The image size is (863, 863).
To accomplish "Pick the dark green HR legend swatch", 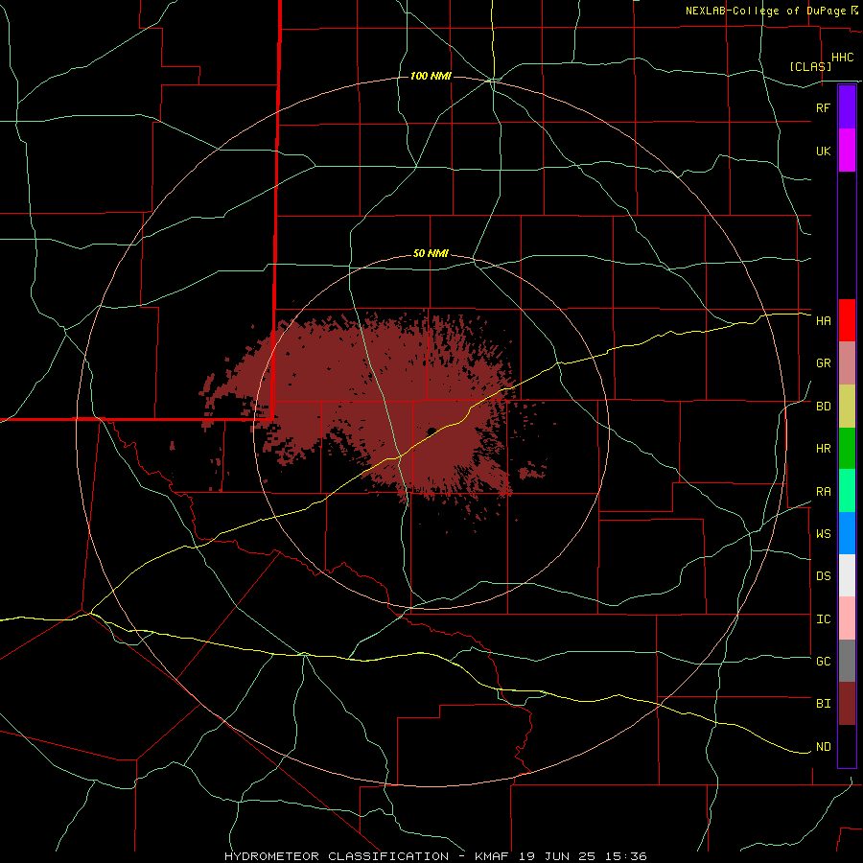I will pyautogui.click(x=847, y=449).
